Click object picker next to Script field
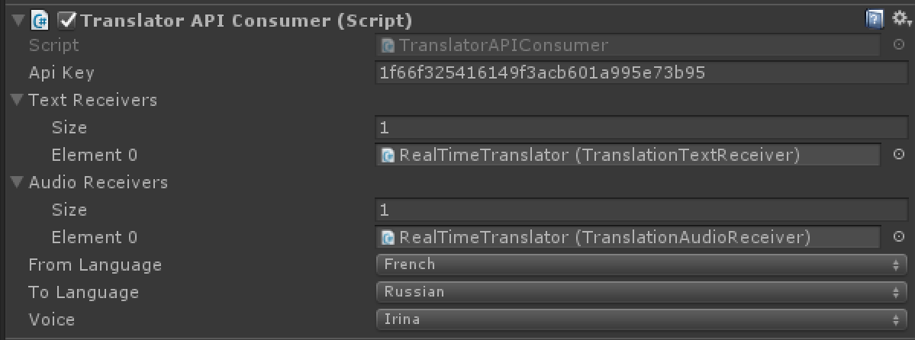 pyautogui.click(x=899, y=44)
